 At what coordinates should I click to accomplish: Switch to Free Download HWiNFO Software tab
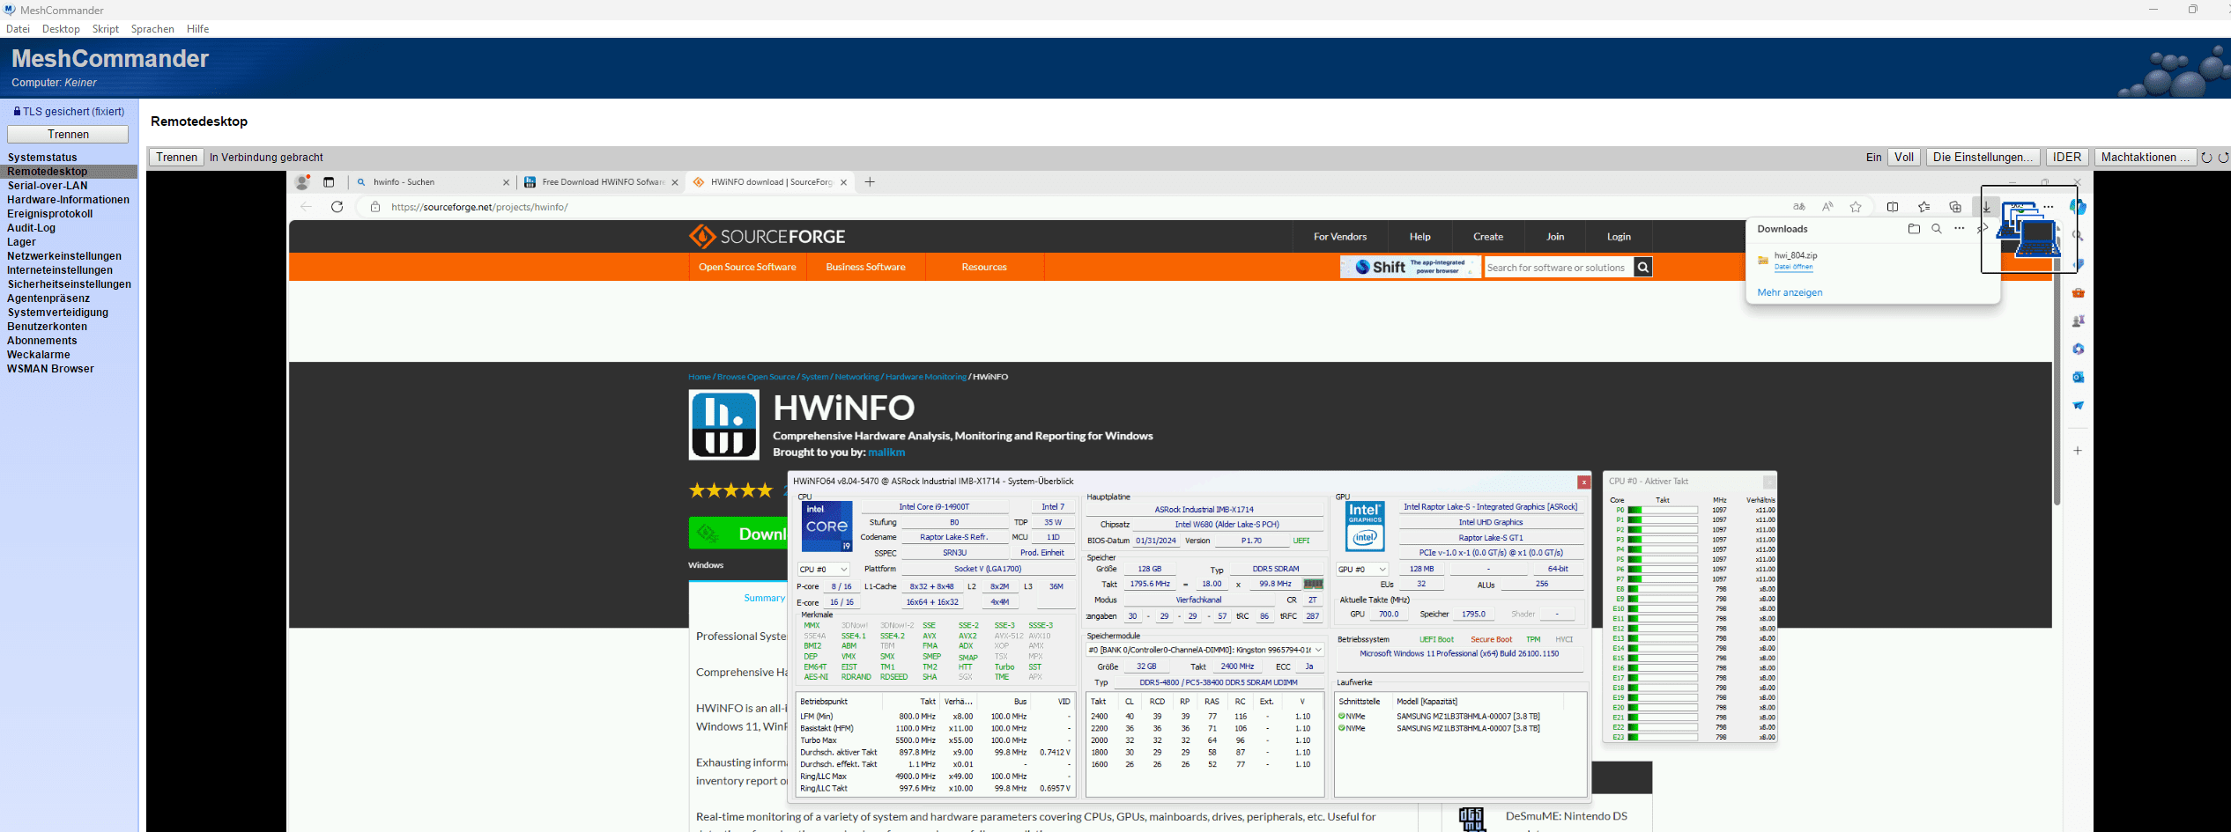pos(600,182)
